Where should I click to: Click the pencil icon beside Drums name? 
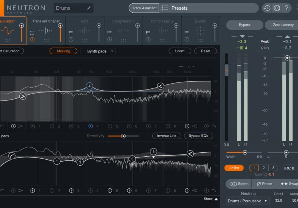89,8
